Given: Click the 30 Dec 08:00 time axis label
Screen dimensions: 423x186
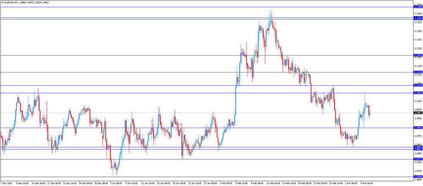Looking at the screenshot, I should click(x=101, y=183).
